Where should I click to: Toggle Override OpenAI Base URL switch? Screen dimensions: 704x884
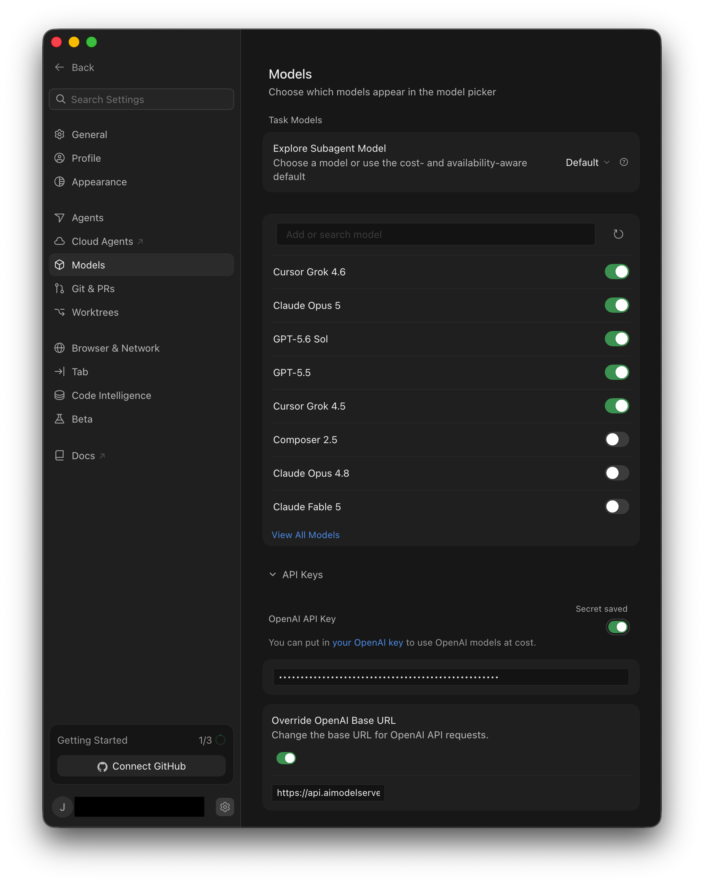(x=286, y=758)
